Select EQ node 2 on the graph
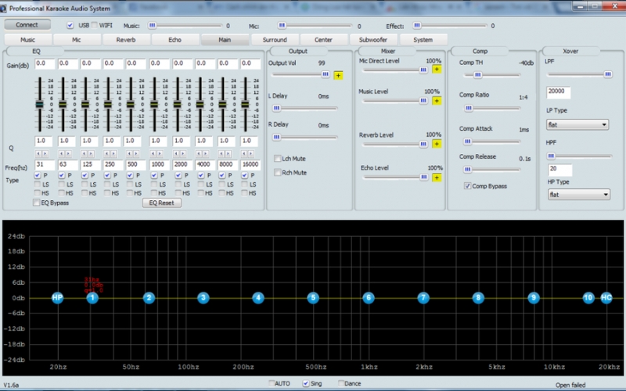The width and height of the screenshot is (626, 391). 149,298
